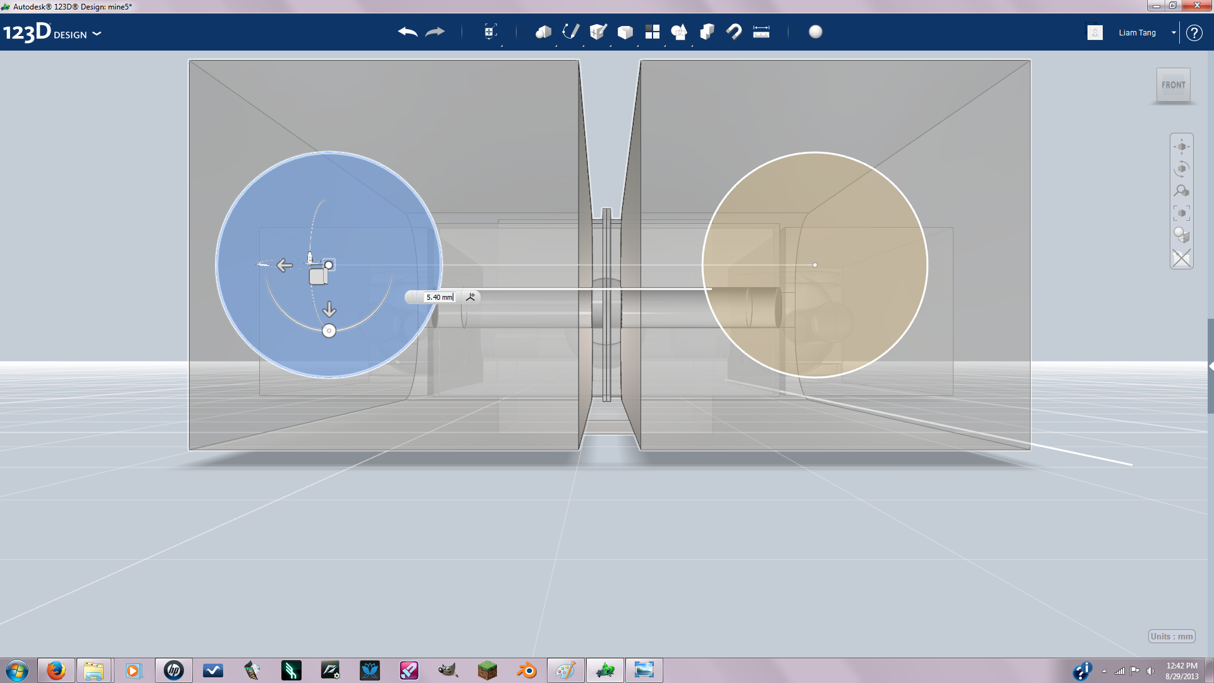Image resolution: width=1214 pixels, height=683 pixels.
Task: Click the Zoom navigation icon
Action: tap(1181, 191)
